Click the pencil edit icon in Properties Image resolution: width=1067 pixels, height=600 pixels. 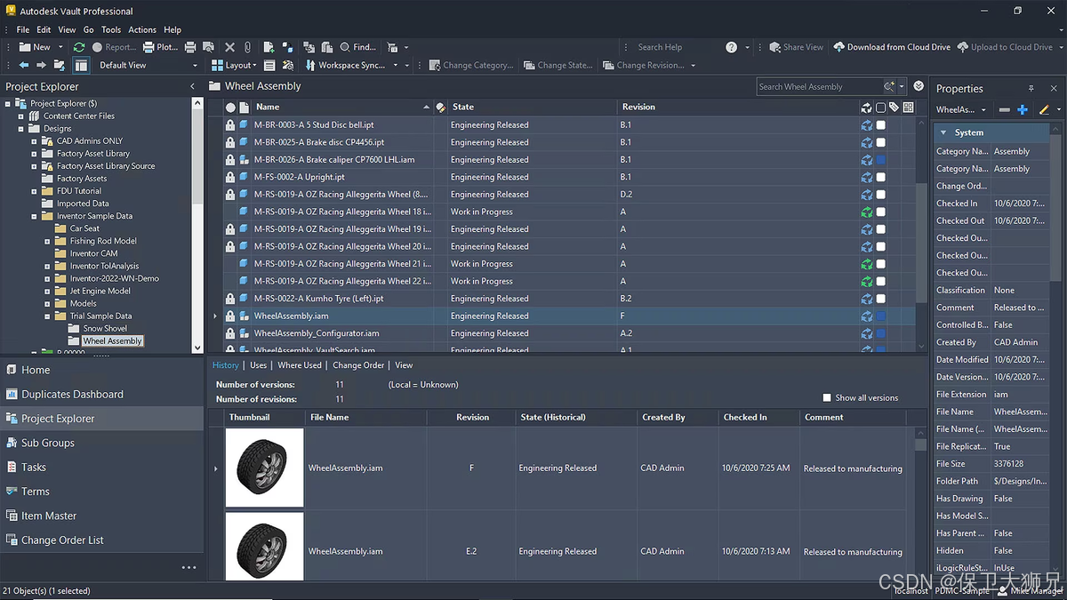1045,109
